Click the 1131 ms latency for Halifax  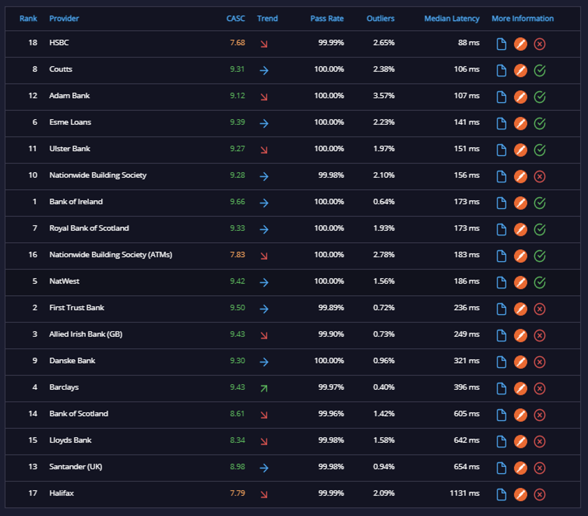(x=464, y=493)
